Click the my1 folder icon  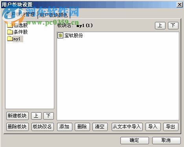point(10,39)
